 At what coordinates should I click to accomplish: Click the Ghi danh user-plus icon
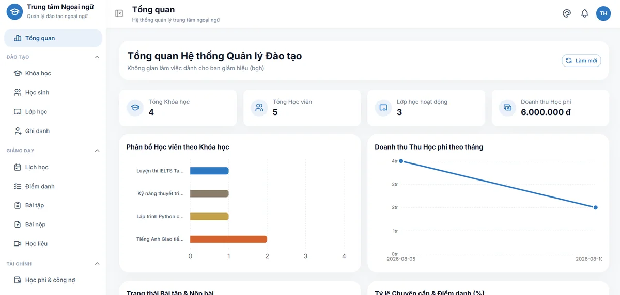tap(18, 131)
